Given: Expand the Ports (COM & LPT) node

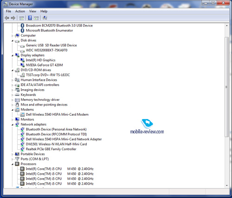Looking at the screenshot, I should click(x=13, y=159).
